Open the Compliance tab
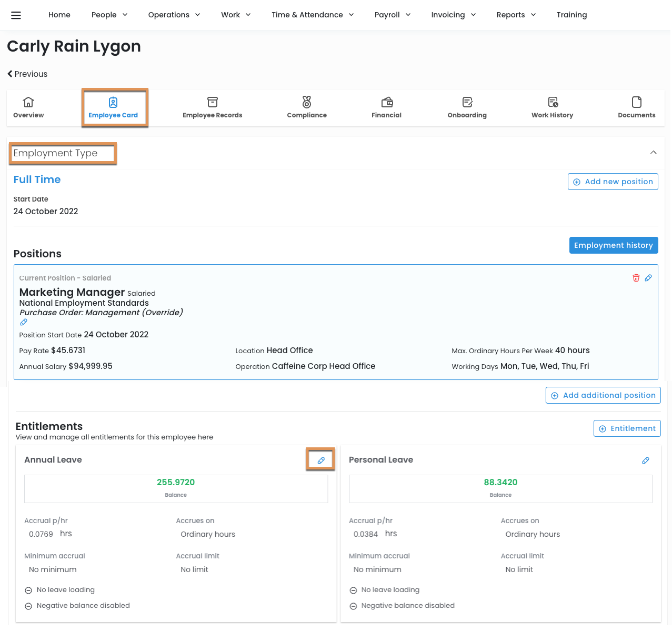 (307, 107)
